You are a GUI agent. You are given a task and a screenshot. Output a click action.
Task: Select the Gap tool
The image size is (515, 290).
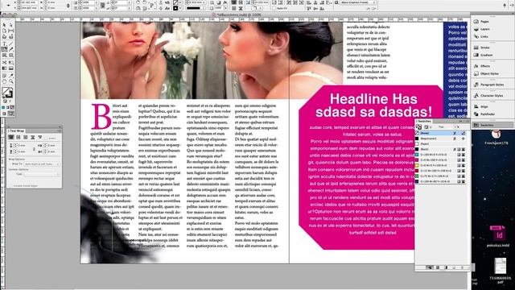click(10, 31)
